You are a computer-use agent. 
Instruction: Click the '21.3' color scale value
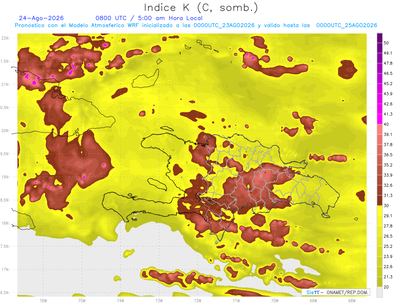pyautogui.click(x=388, y=277)
